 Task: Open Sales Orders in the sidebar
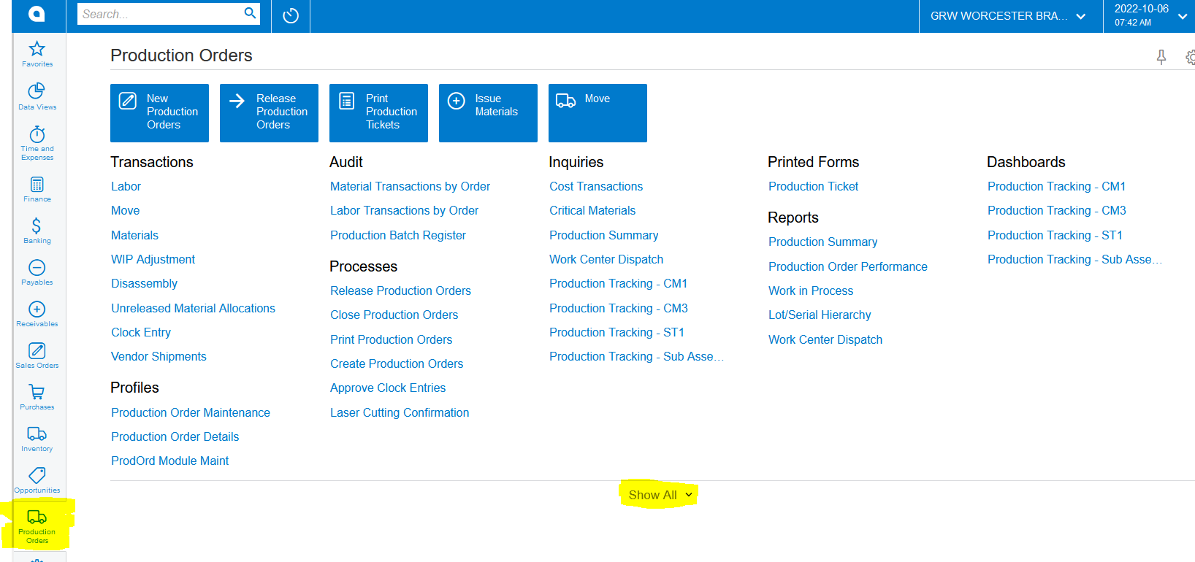(37, 355)
